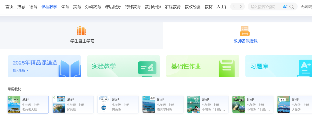Click the magnifier search icon

pos(291,7)
